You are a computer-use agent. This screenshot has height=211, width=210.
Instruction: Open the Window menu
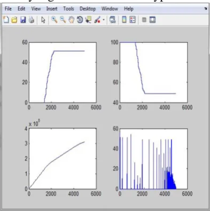tap(110, 9)
